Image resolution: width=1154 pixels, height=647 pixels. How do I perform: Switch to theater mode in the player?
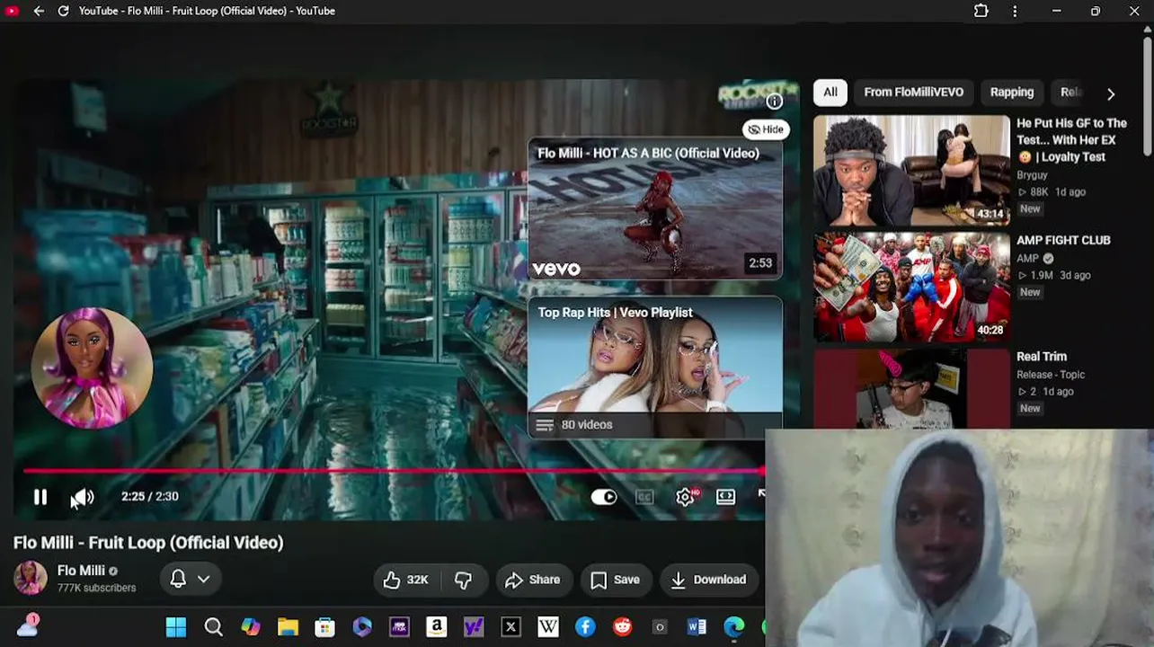coord(725,497)
